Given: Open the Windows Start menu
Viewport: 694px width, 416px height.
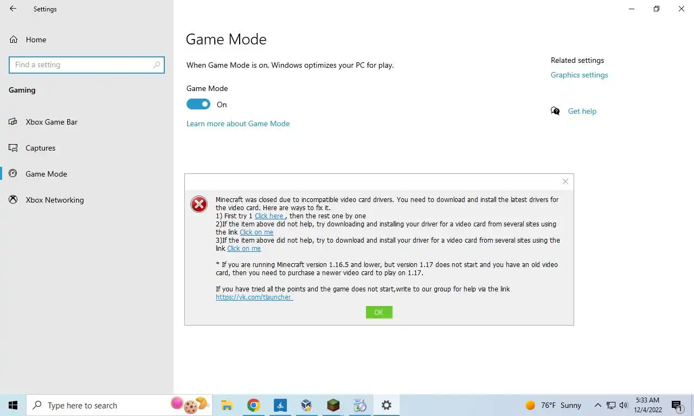Looking at the screenshot, I should click(13, 405).
